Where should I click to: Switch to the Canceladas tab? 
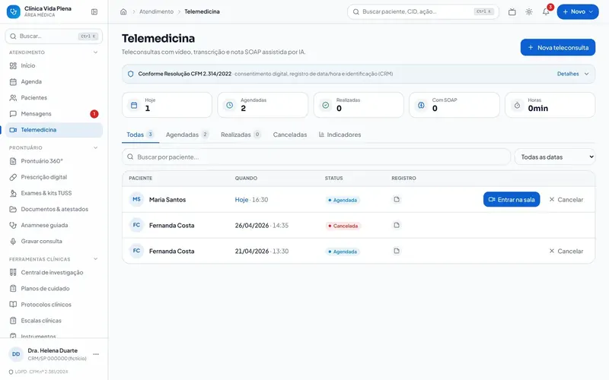click(290, 135)
